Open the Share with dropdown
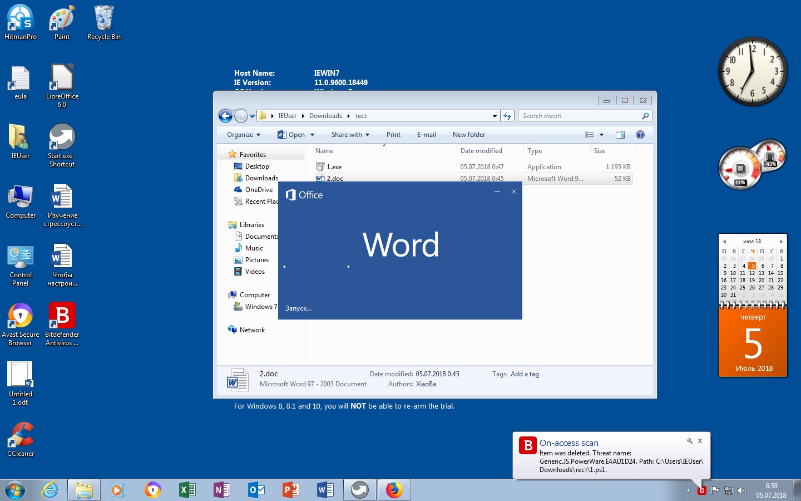Viewport: 801px width, 501px height. coord(350,135)
